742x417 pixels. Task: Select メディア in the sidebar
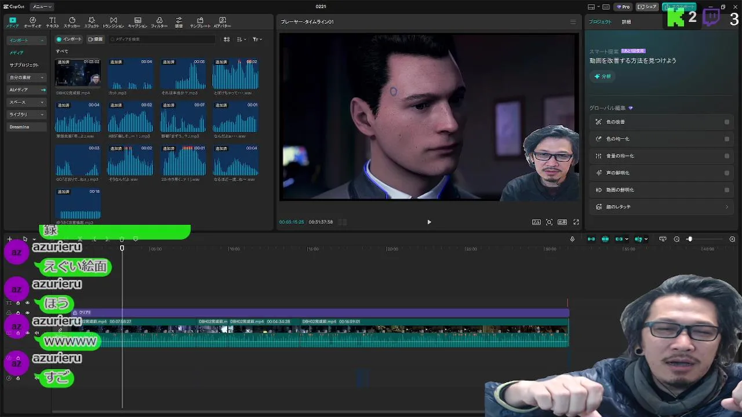[16, 53]
